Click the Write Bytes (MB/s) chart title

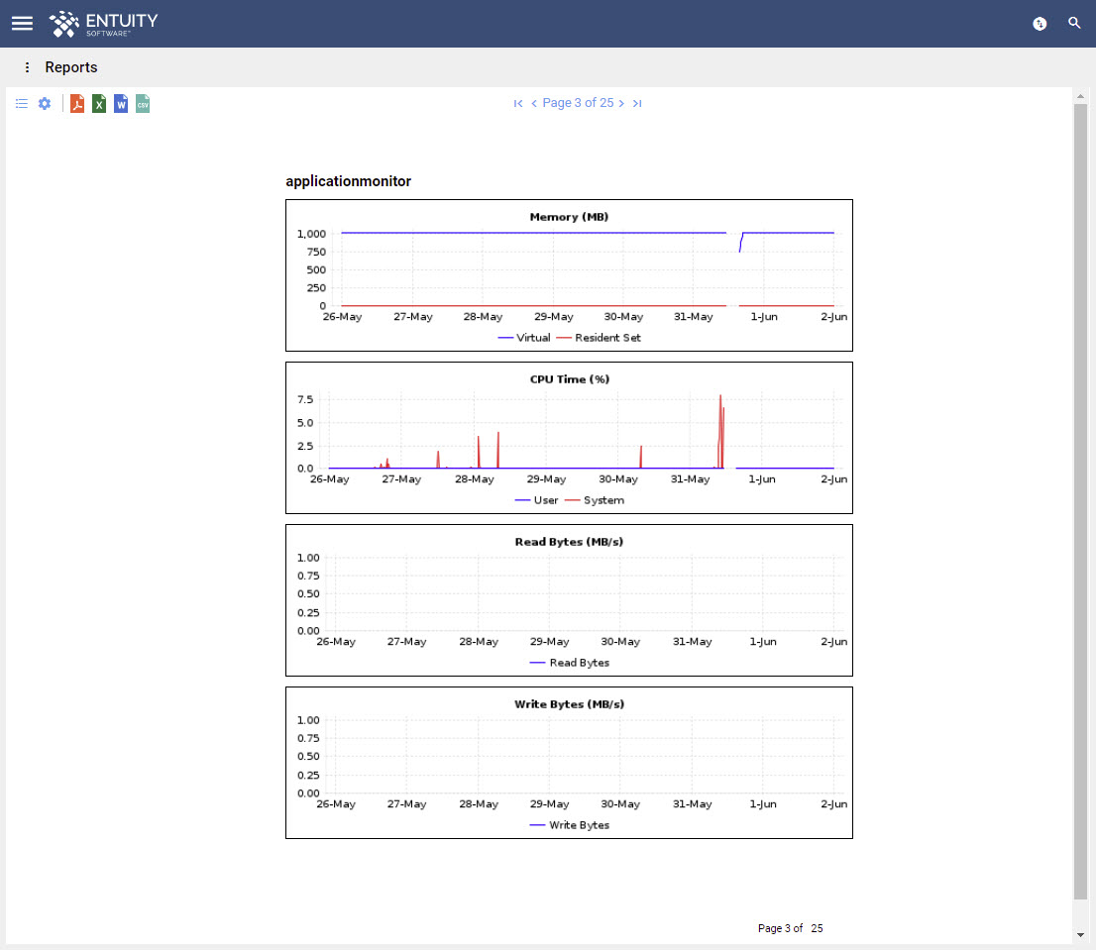click(569, 704)
